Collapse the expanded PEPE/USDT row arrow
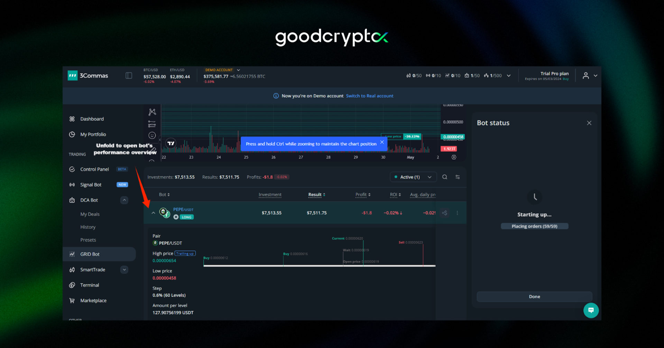Screen dimensions: 664x348 [x=153, y=213]
